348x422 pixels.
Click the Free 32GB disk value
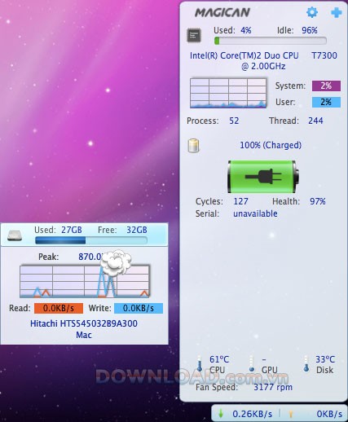click(137, 230)
